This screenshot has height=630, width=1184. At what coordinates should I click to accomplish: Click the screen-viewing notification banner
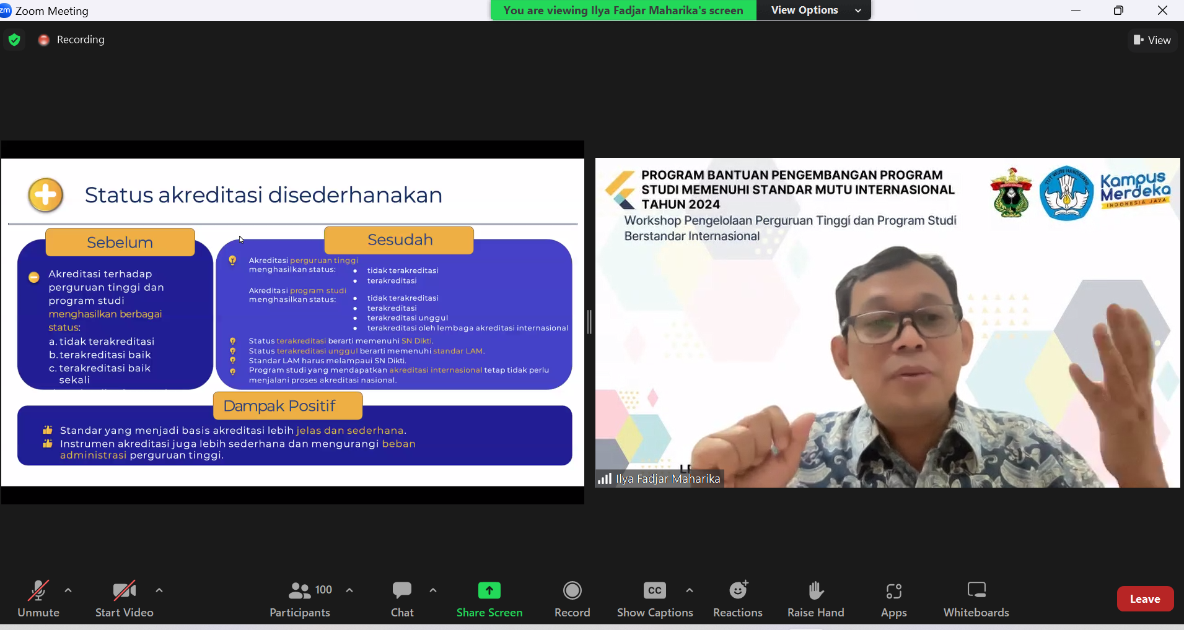click(x=623, y=10)
